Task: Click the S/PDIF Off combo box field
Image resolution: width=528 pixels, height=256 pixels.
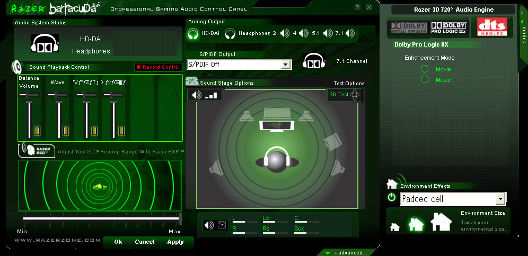Action: [239, 64]
